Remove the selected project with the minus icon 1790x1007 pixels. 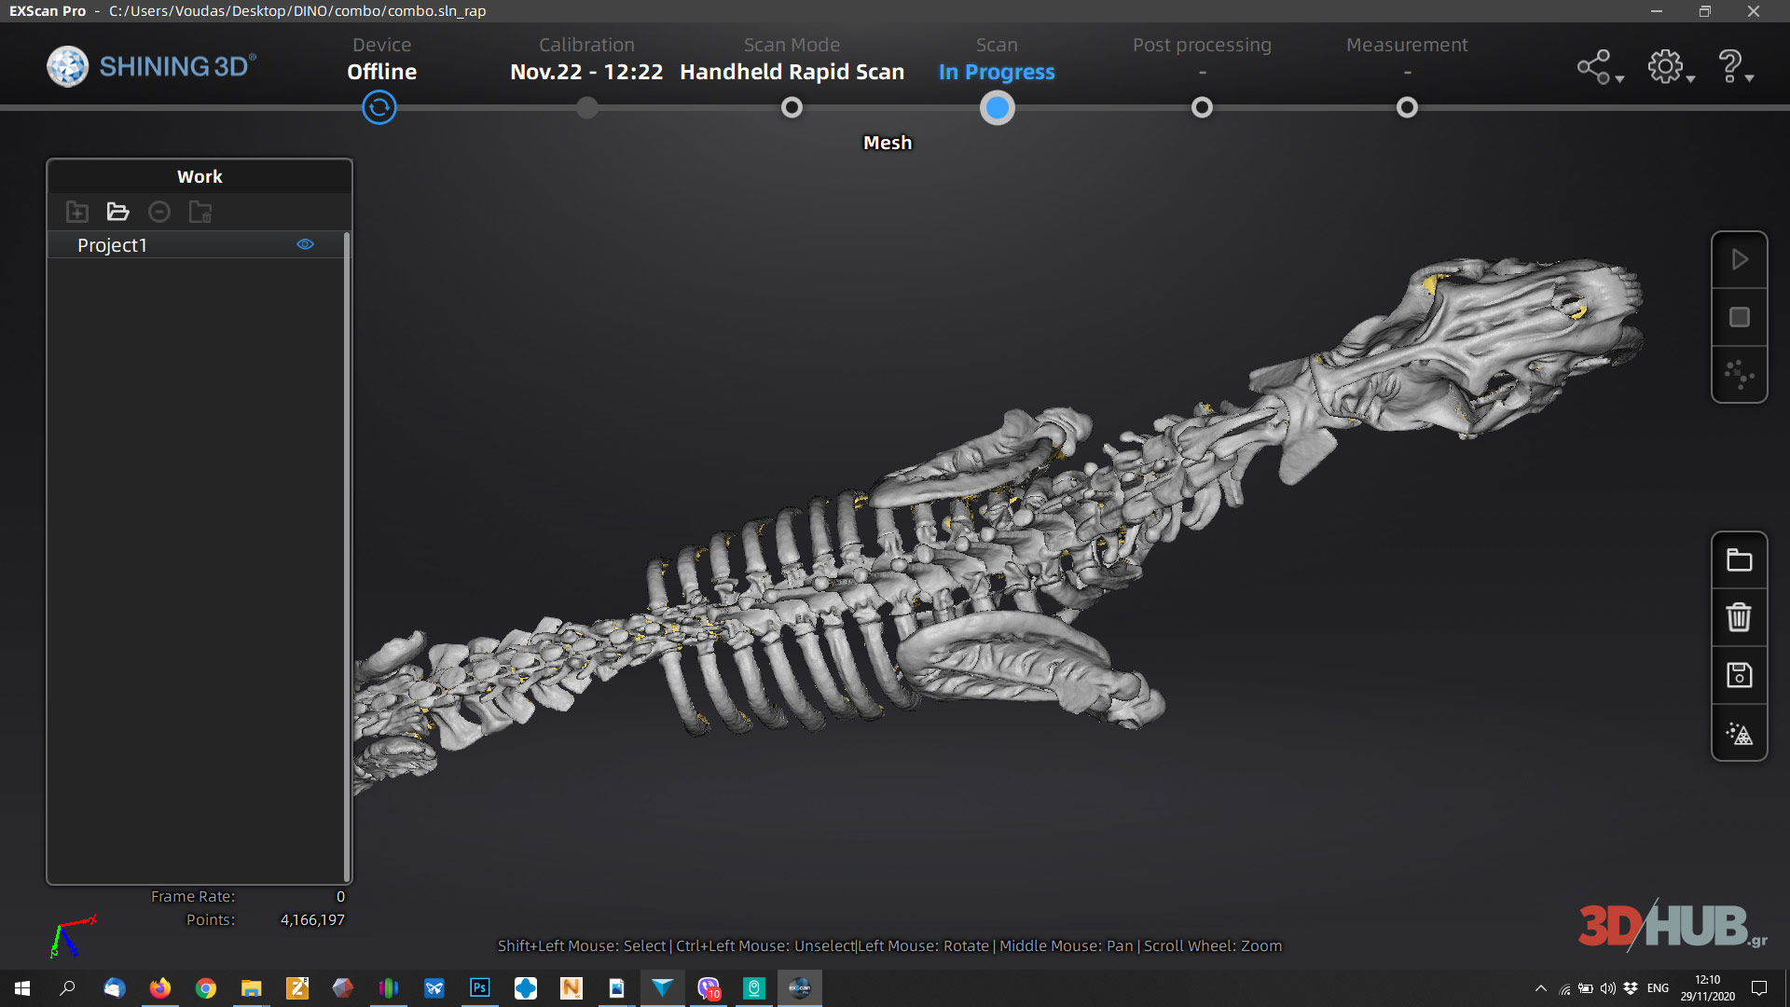click(x=158, y=212)
